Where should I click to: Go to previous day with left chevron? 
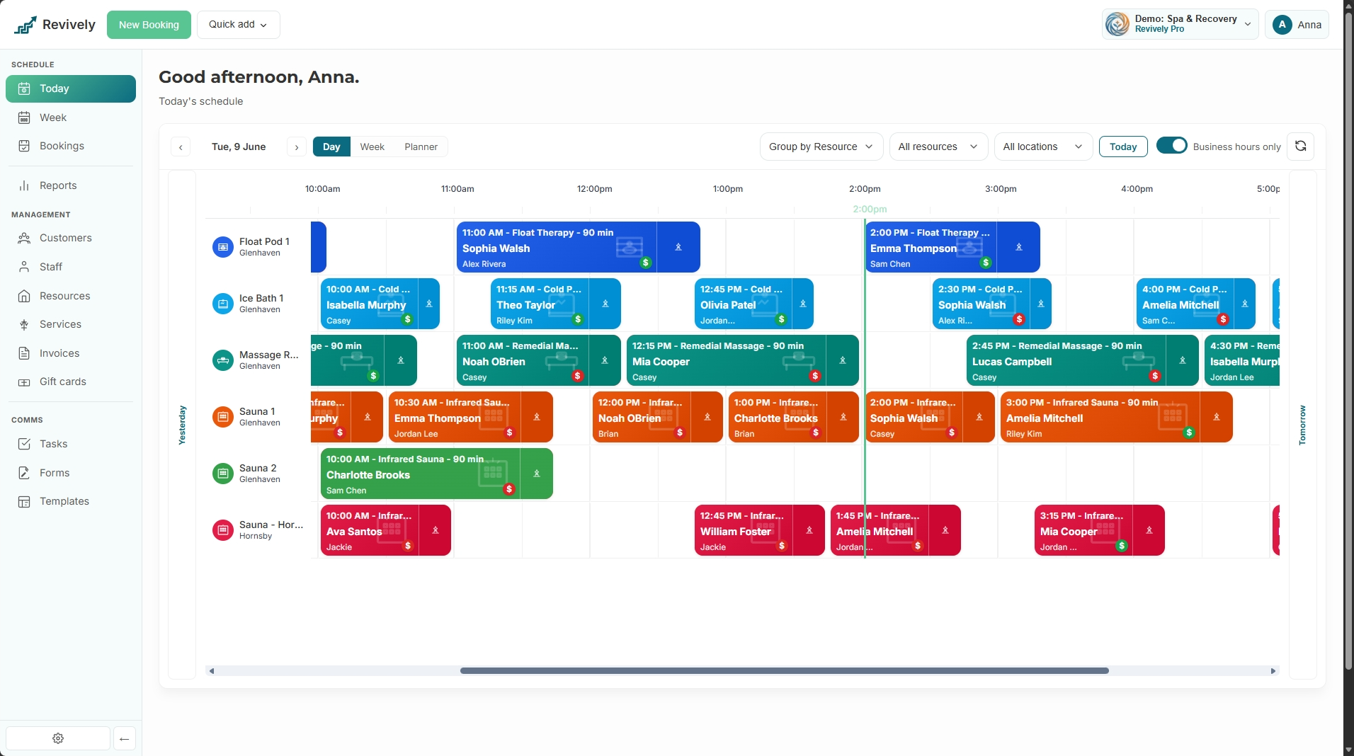181,147
